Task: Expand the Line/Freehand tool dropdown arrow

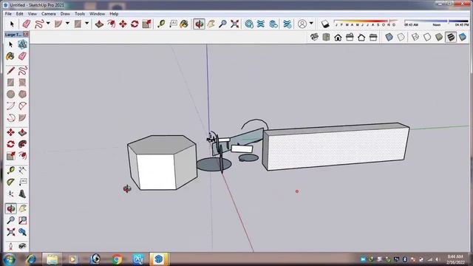Action: click(48, 23)
